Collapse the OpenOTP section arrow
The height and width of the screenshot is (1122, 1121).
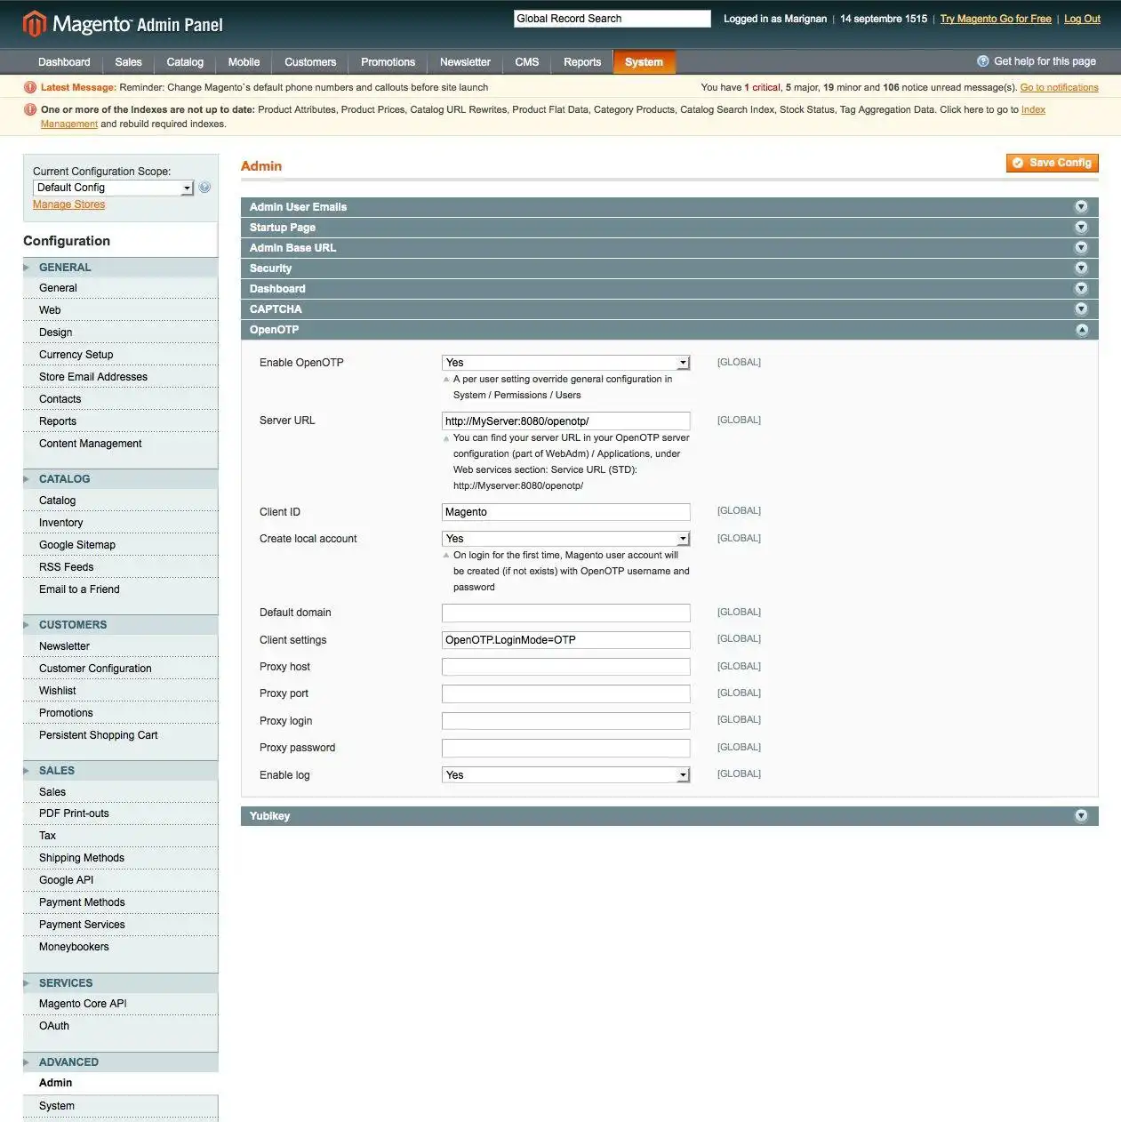(x=1081, y=330)
